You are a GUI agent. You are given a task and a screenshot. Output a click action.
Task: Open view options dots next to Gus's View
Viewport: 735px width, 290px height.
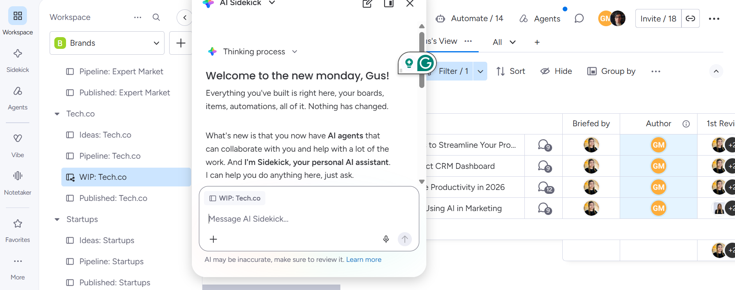point(468,41)
